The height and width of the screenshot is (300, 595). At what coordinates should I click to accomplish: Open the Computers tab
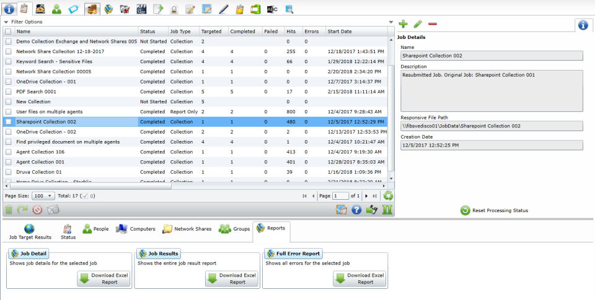(x=136, y=229)
